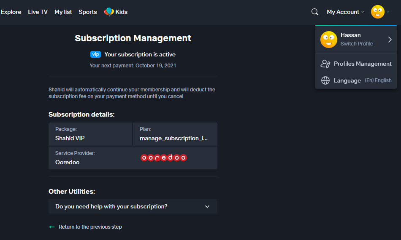Open My list
The width and height of the screenshot is (401, 240).
63,12
